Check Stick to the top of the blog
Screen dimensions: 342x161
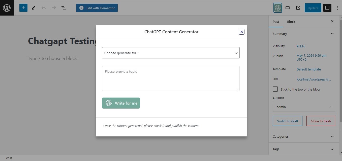(275, 89)
